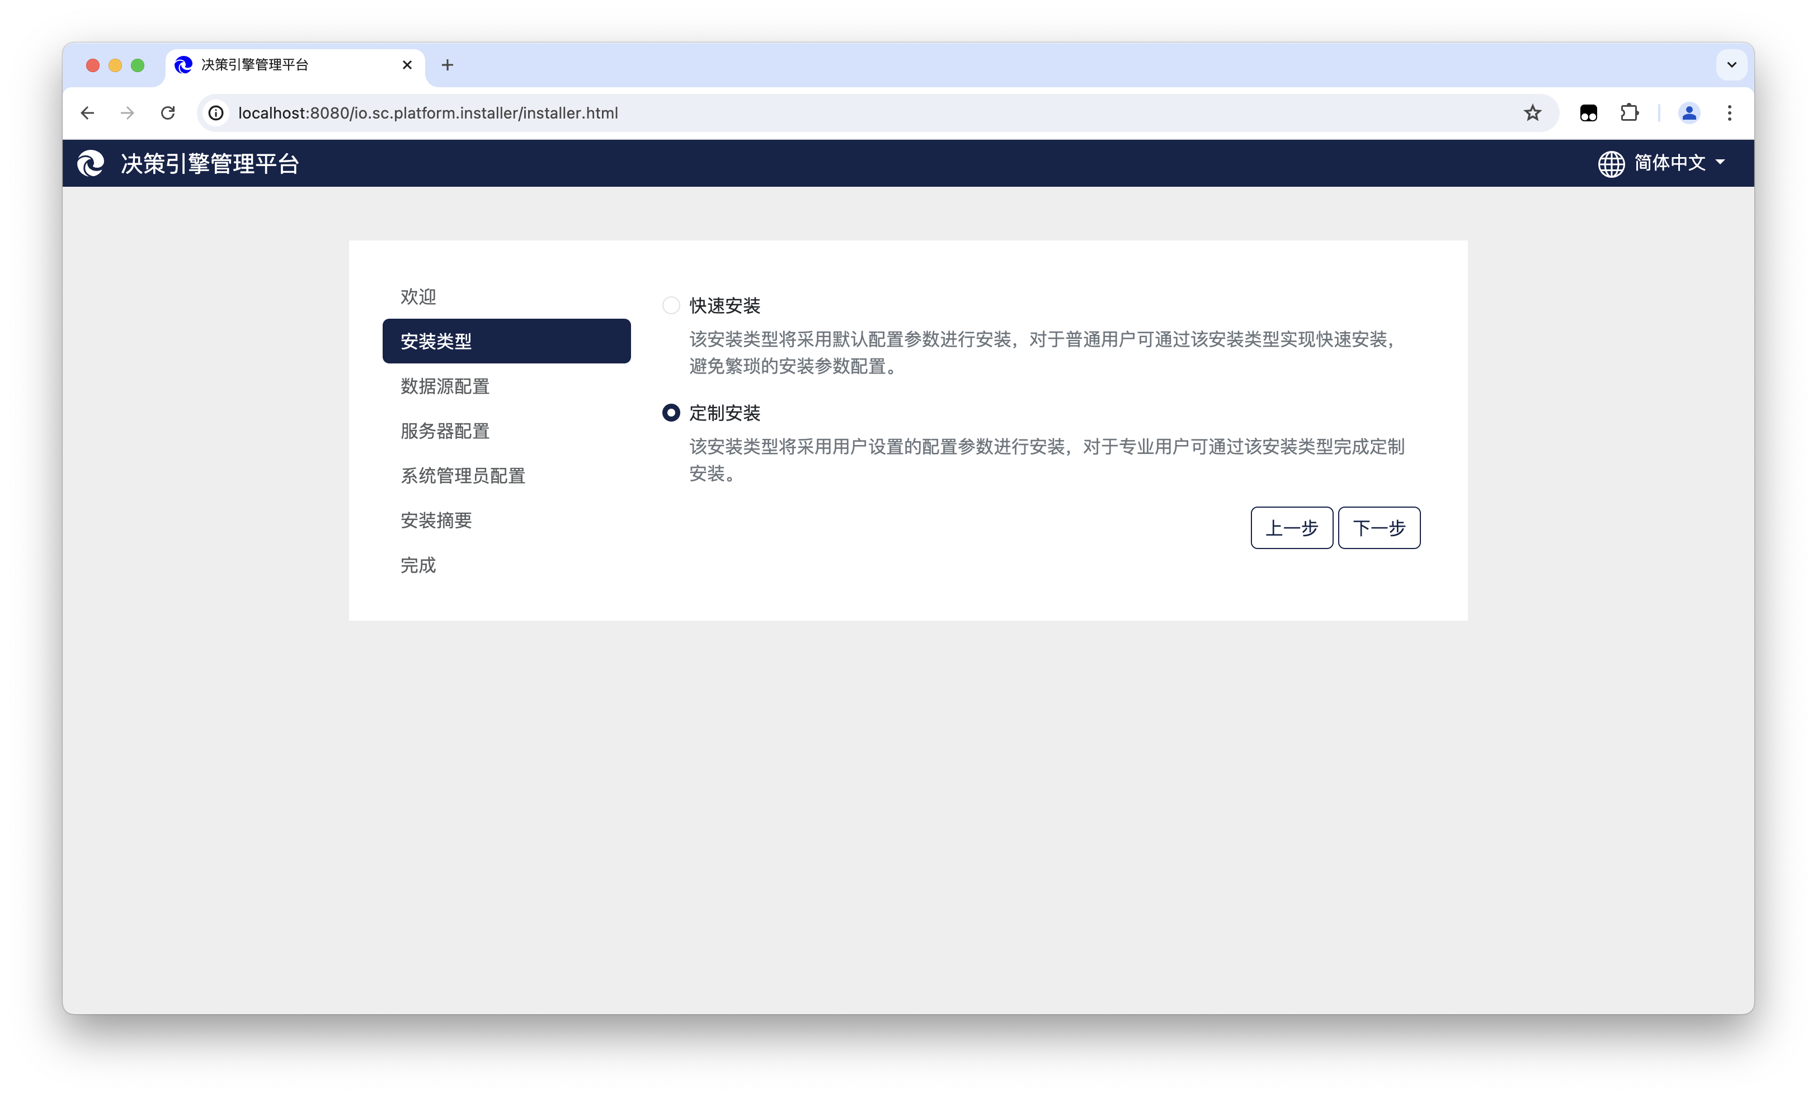This screenshot has width=1817, height=1097.
Task: Go to 系统管理员配置 step
Action: click(x=462, y=475)
